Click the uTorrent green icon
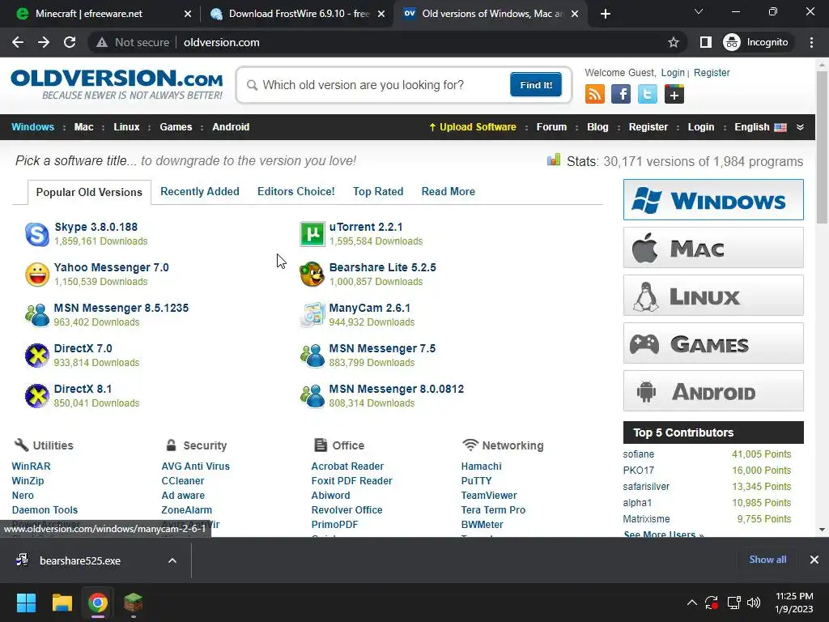 (312, 234)
